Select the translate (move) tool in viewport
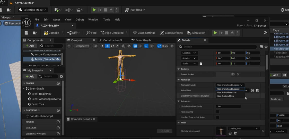Viewport: 289px width, 139px height. [x=107, y=46]
